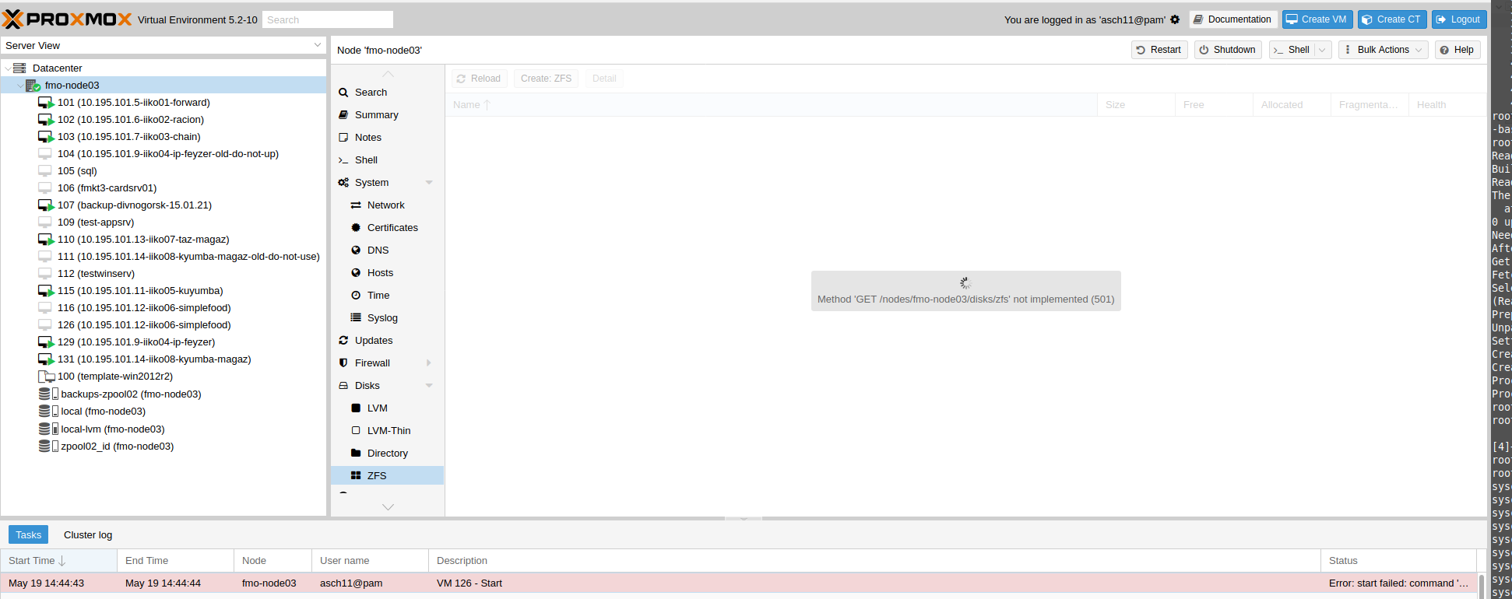Open LVM menu item
The image size is (1512, 599).
click(388, 408)
